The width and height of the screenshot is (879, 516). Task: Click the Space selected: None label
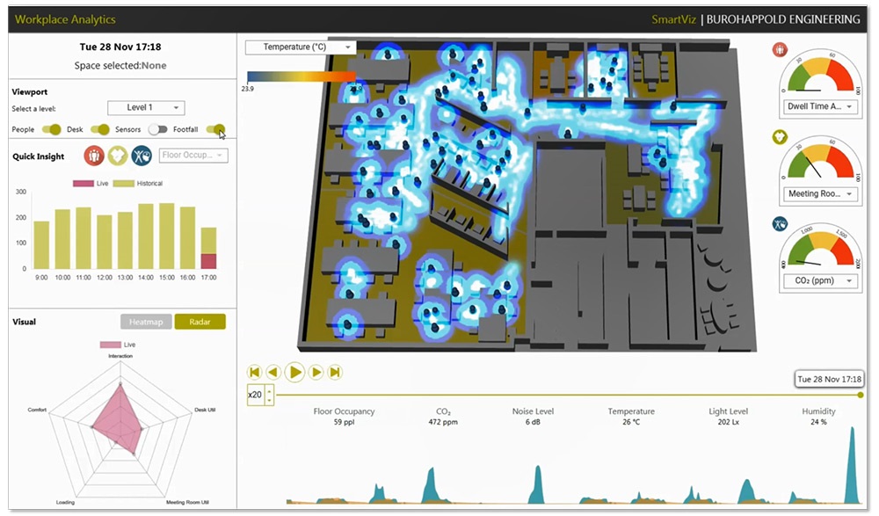[x=120, y=66]
